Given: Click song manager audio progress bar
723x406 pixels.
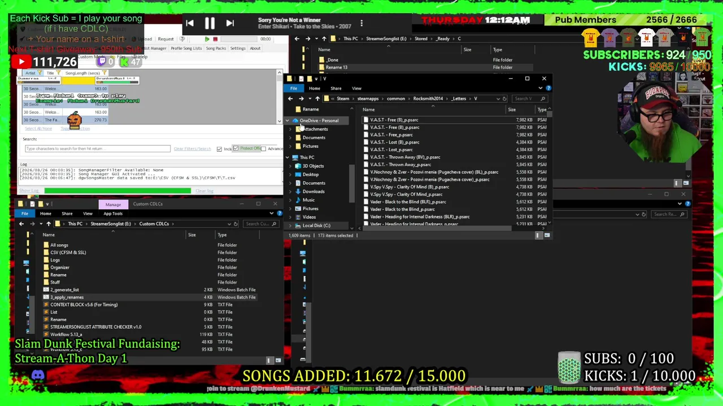Looking at the screenshot, I should point(238,39).
